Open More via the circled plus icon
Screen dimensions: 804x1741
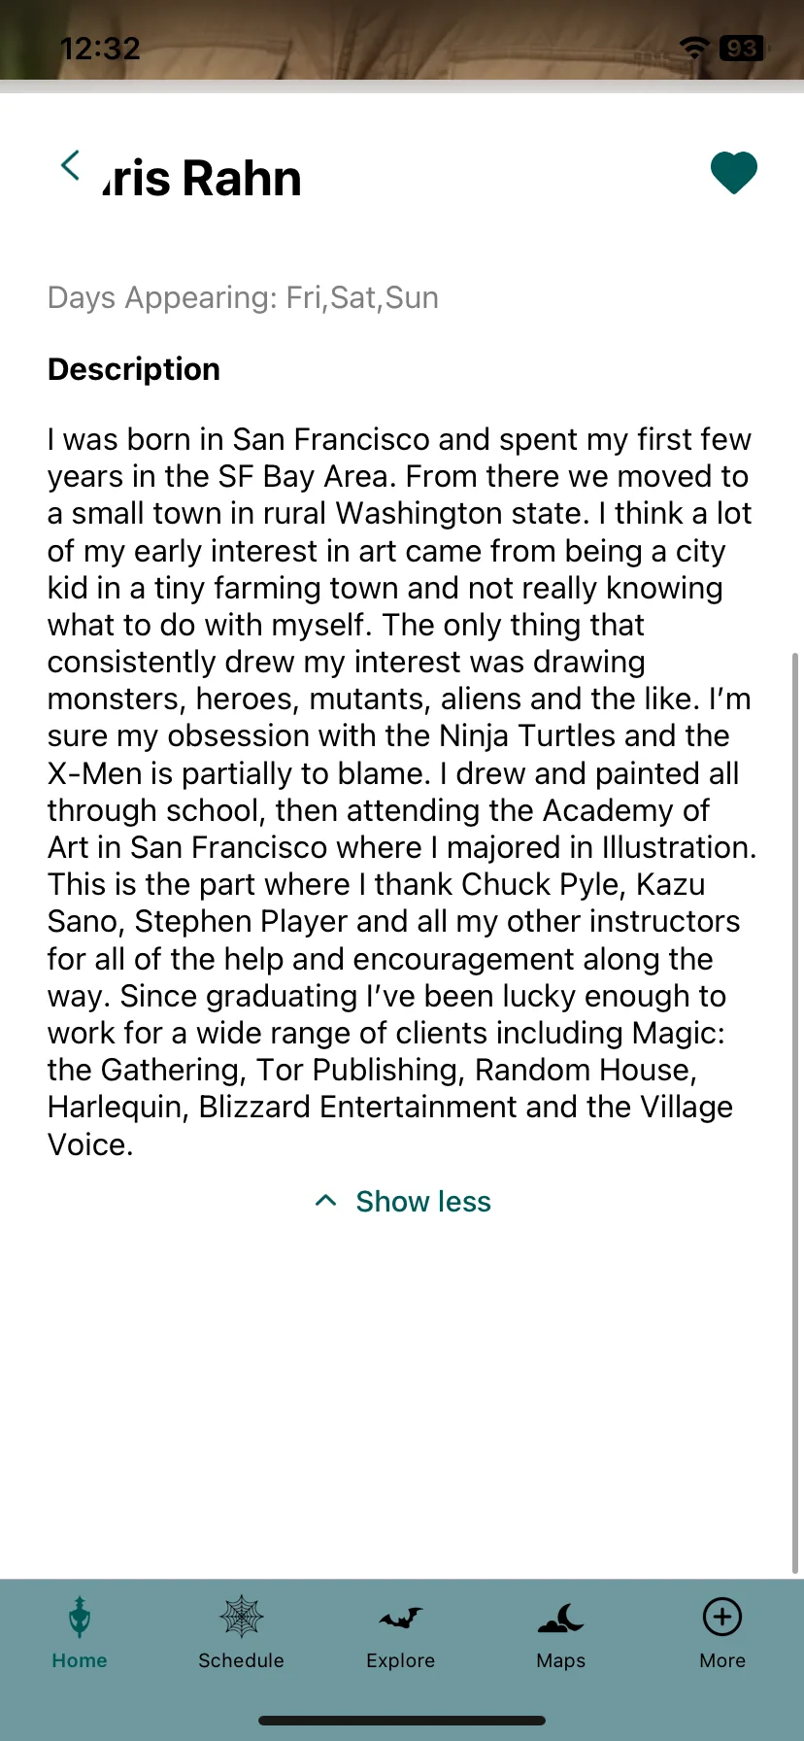(x=722, y=1618)
